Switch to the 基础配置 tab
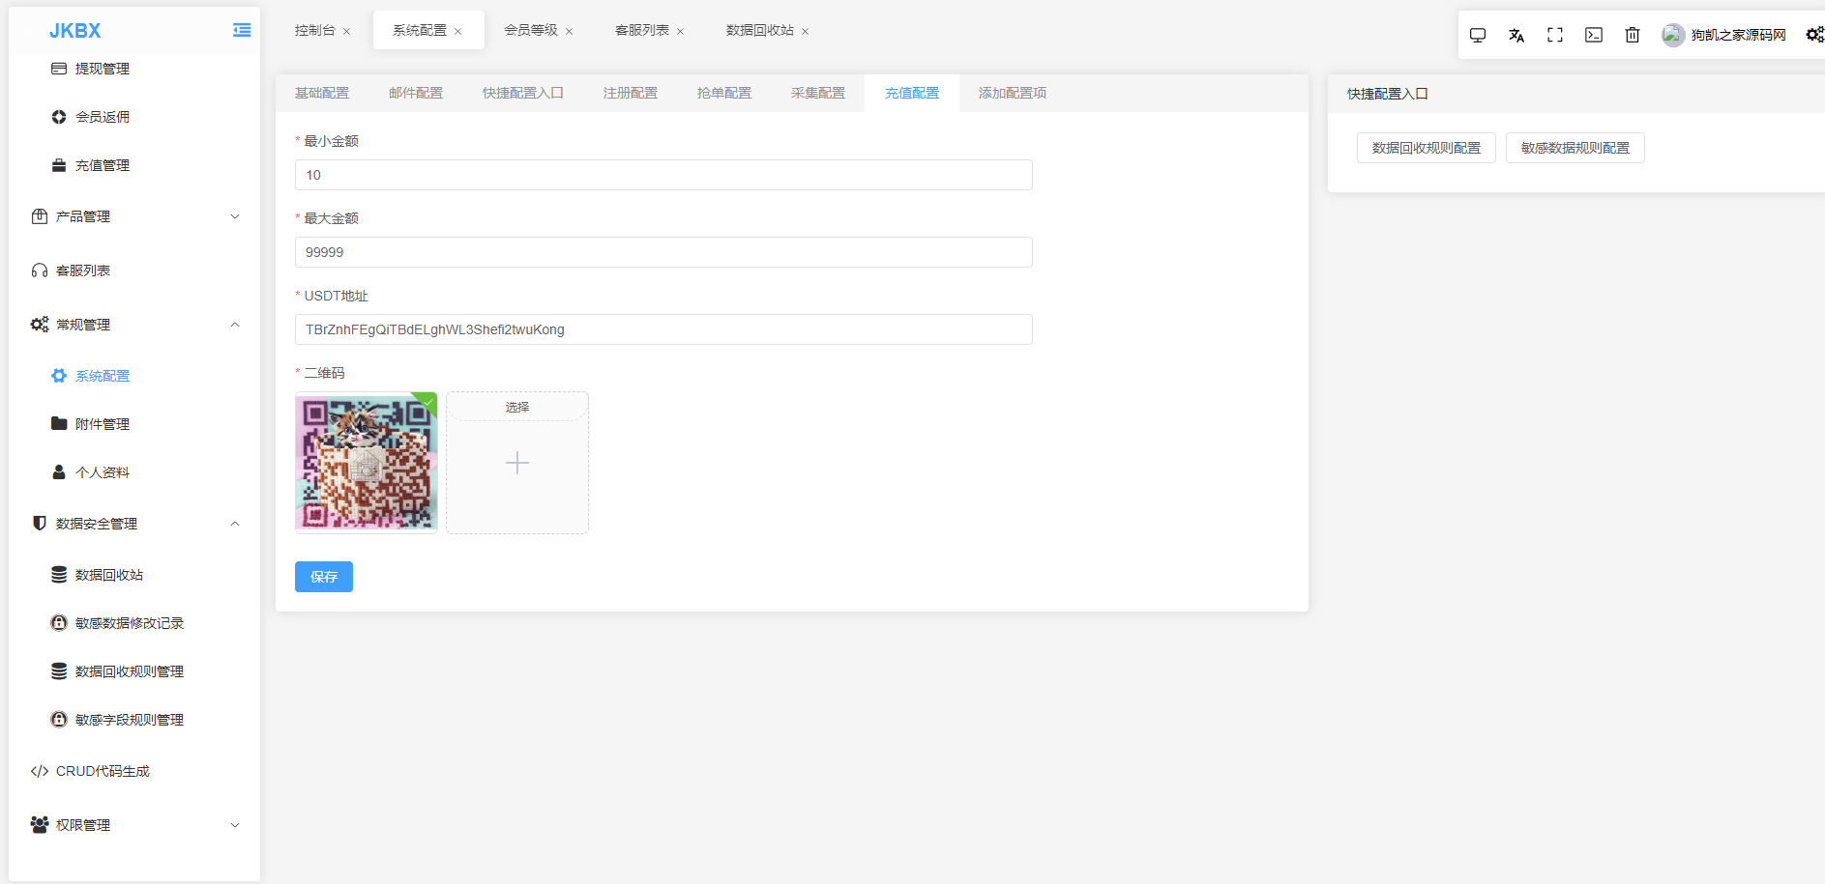Screen dimensions: 1825x884 tap(322, 94)
